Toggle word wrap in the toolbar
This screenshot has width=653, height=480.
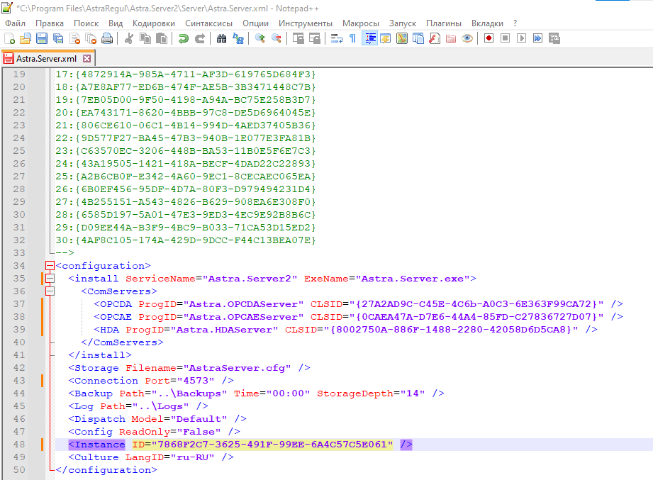[337, 38]
